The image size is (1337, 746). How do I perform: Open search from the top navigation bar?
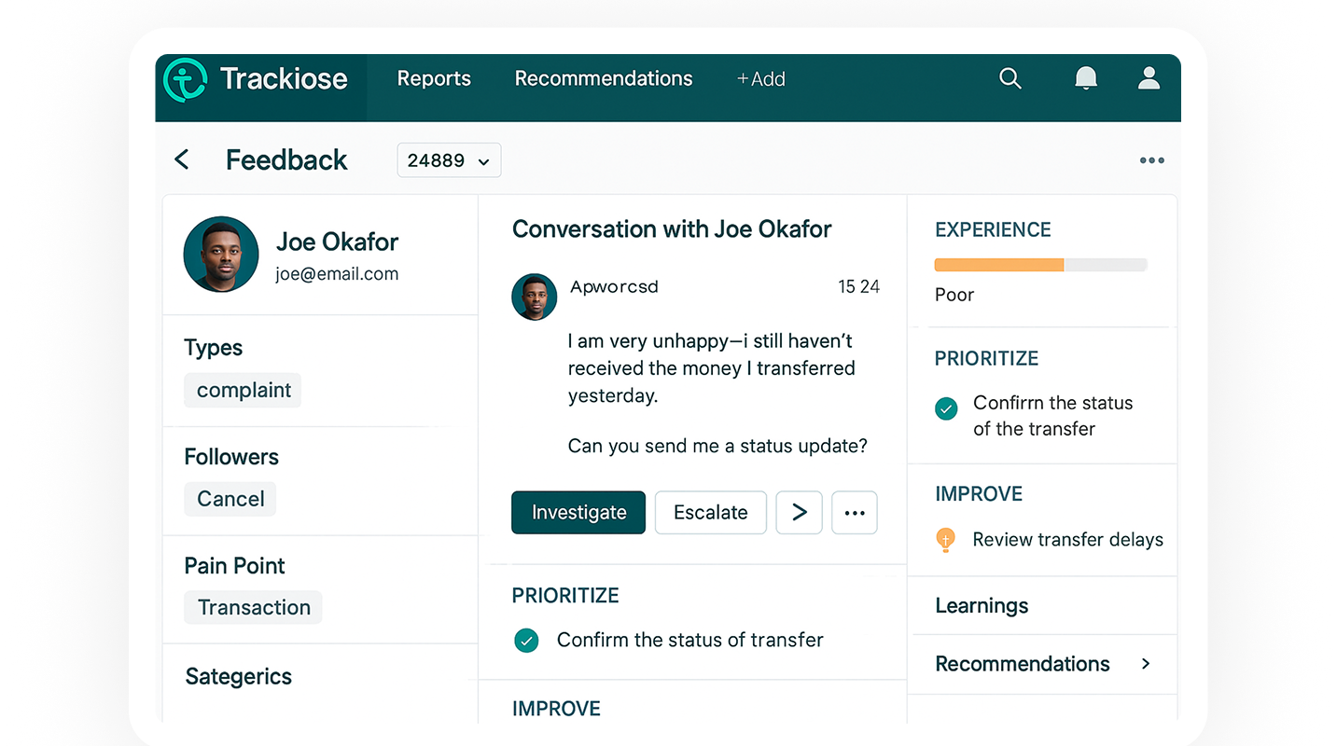[1010, 78]
